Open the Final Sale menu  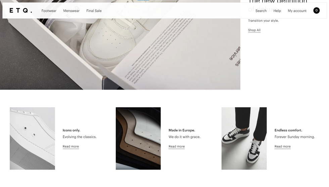[94, 11]
